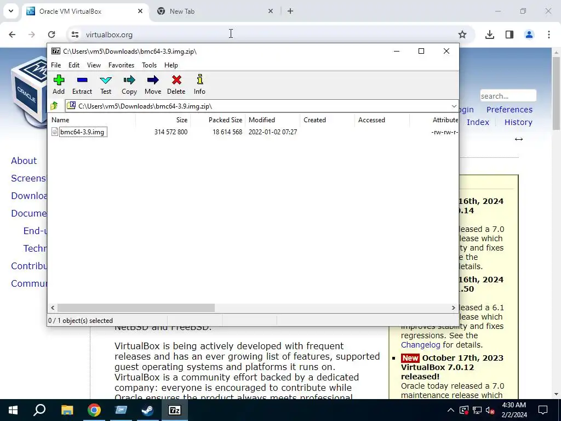Open the Favorites menu
This screenshot has height=421, width=561.
[121, 65]
